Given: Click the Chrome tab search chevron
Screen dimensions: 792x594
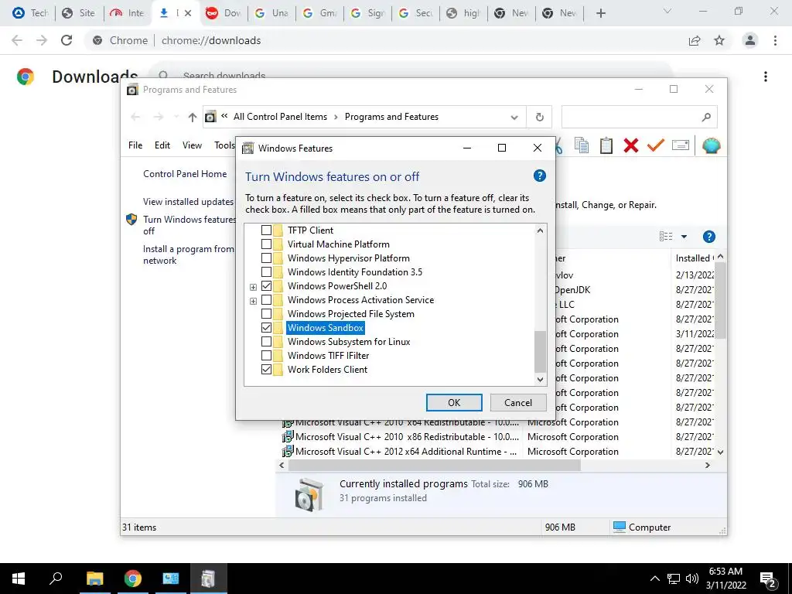Looking at the screenshot, I should [667, 11].
